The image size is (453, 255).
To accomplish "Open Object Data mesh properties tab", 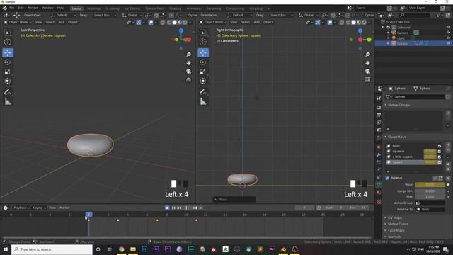I will pos(379,185).
